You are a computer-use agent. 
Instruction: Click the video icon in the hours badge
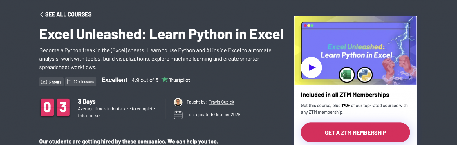pos(44,82)
